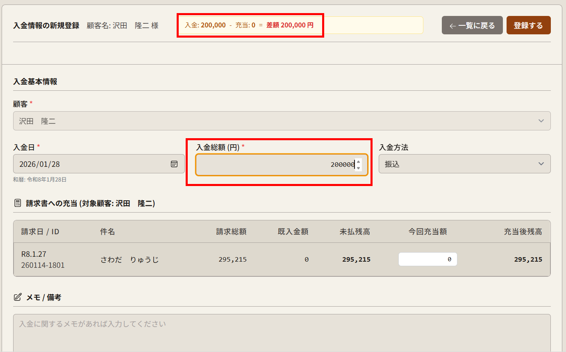Click the pencil icon beside メモ / 備考
Image resolution: width=566 pixels, height=352 pixels.
point(18,297)
